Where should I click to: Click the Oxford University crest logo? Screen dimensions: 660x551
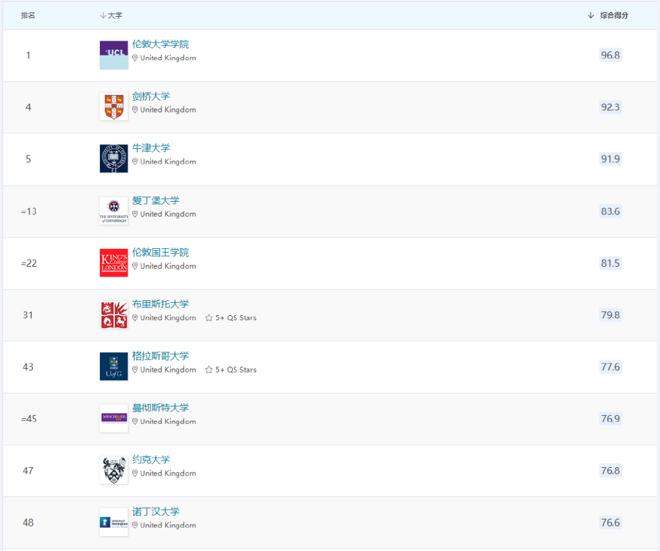click(x=113, y=159)
